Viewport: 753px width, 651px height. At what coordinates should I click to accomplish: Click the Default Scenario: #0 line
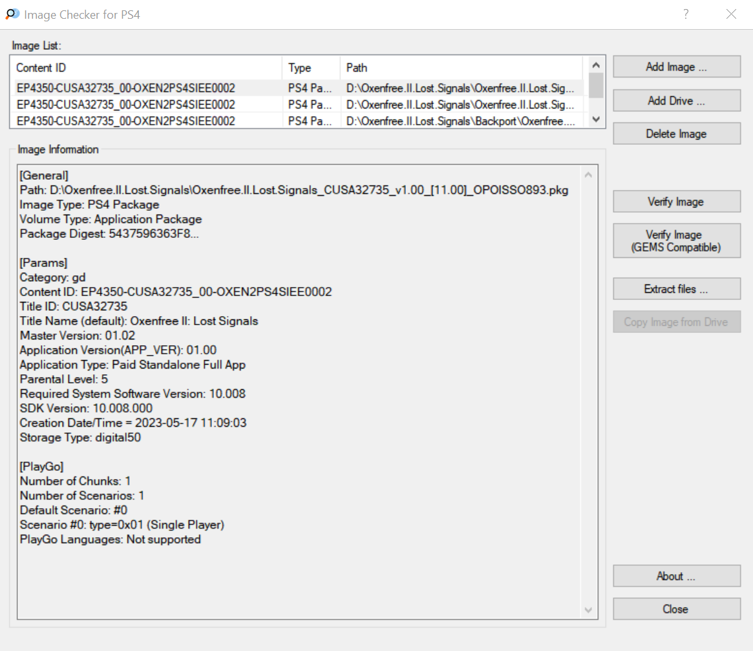pos(74,510)
